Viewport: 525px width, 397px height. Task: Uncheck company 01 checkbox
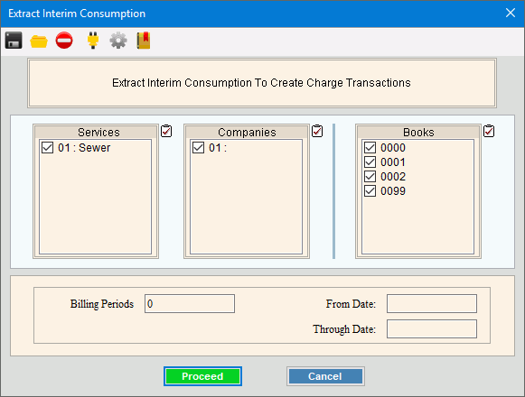(x=198, y=147)
